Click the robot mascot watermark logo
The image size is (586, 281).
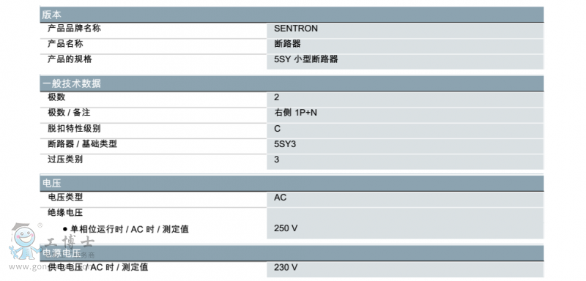click(25, 241)
